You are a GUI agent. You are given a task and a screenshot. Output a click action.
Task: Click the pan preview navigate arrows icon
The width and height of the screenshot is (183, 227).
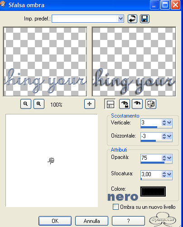(x=90, y=104)
